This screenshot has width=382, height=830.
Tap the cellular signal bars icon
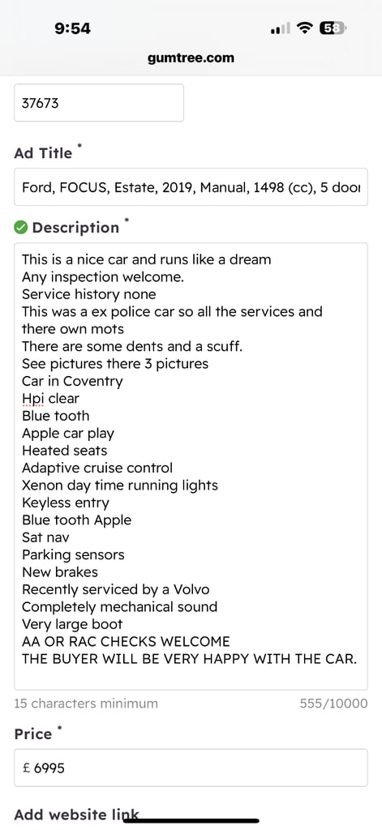pos(280,29)
